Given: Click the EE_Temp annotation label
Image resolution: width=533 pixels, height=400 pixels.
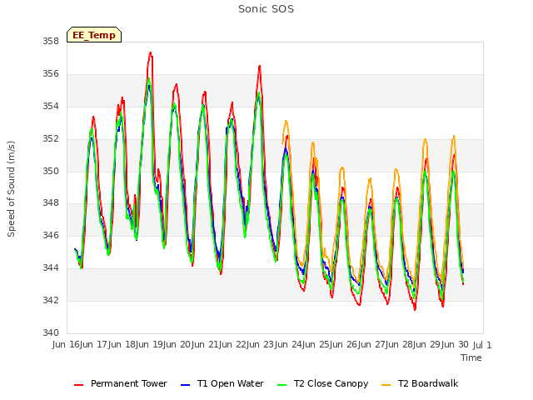Looking at the screenshot, I should coord(94,35).
